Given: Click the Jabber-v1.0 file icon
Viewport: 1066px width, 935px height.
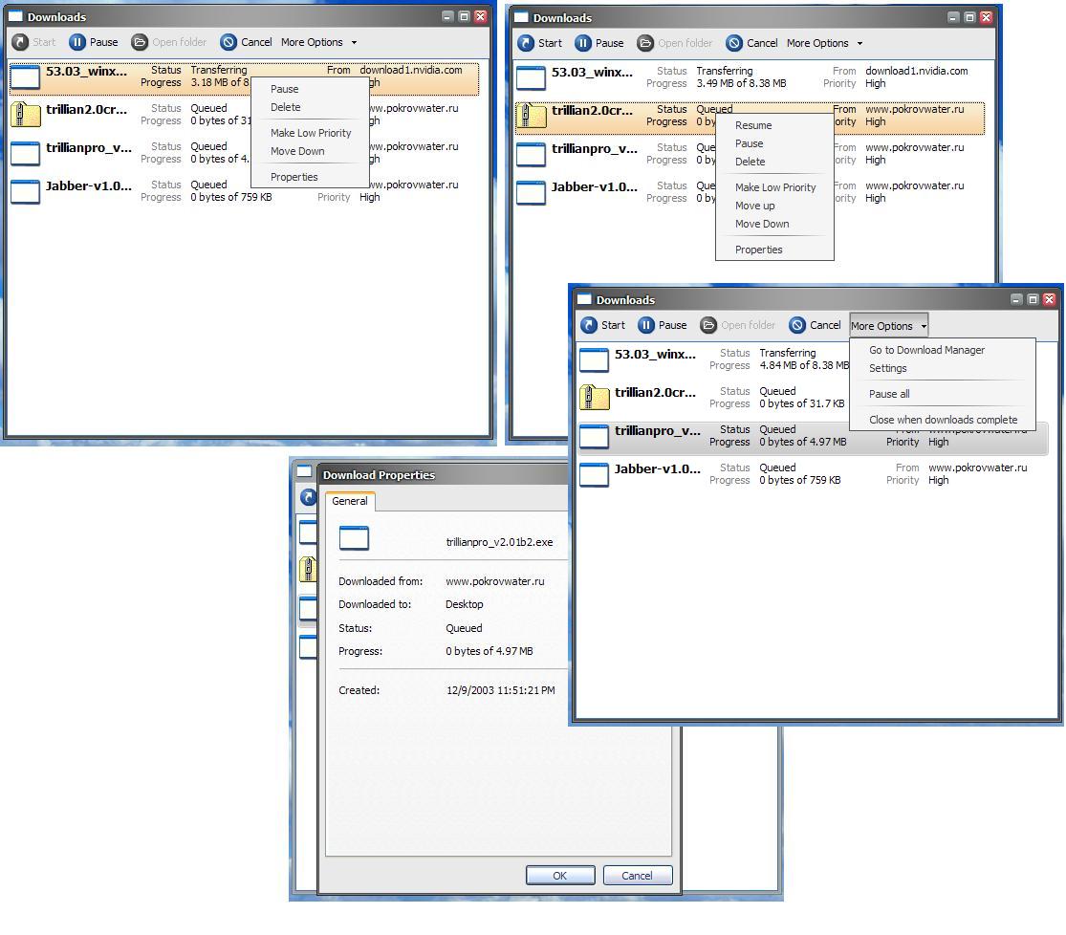Looking at the screenshot, I should click(25, 192).
